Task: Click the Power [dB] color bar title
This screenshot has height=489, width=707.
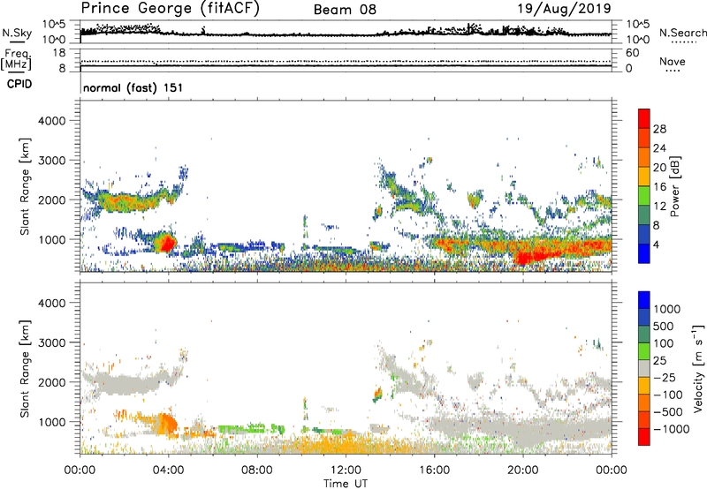Action: pos(674,186)
